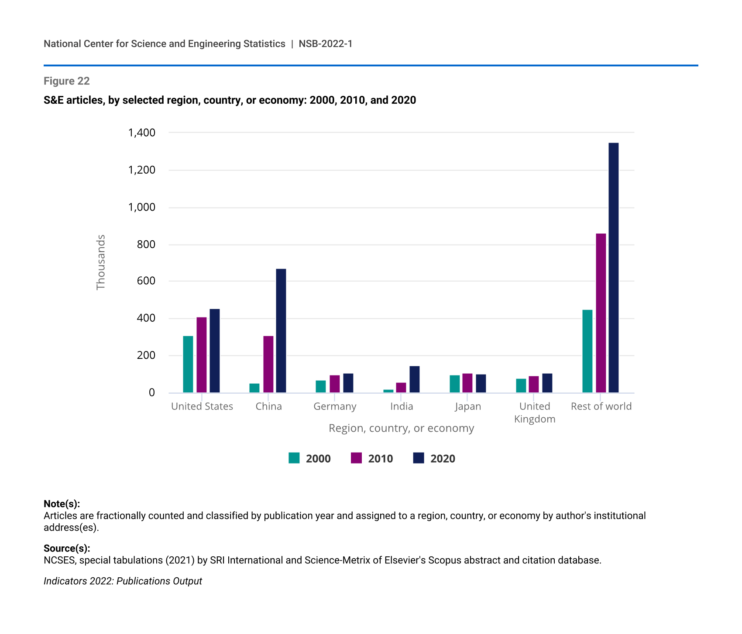Click the NSB-2022-1 report identifier
The width and height of the screenshot is (742, 634).
(325, 44)
